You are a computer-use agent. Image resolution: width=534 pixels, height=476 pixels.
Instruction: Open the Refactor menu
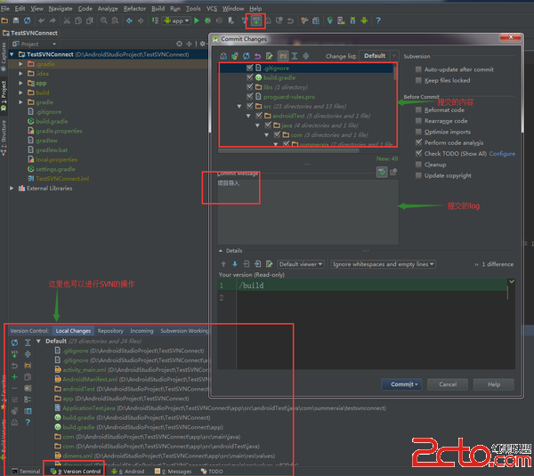[x=134, y=8]
